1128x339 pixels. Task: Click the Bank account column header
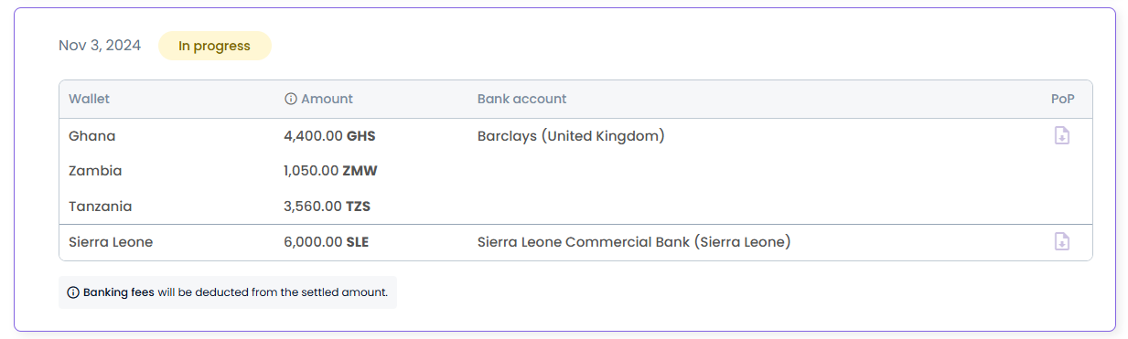[521, 99]
